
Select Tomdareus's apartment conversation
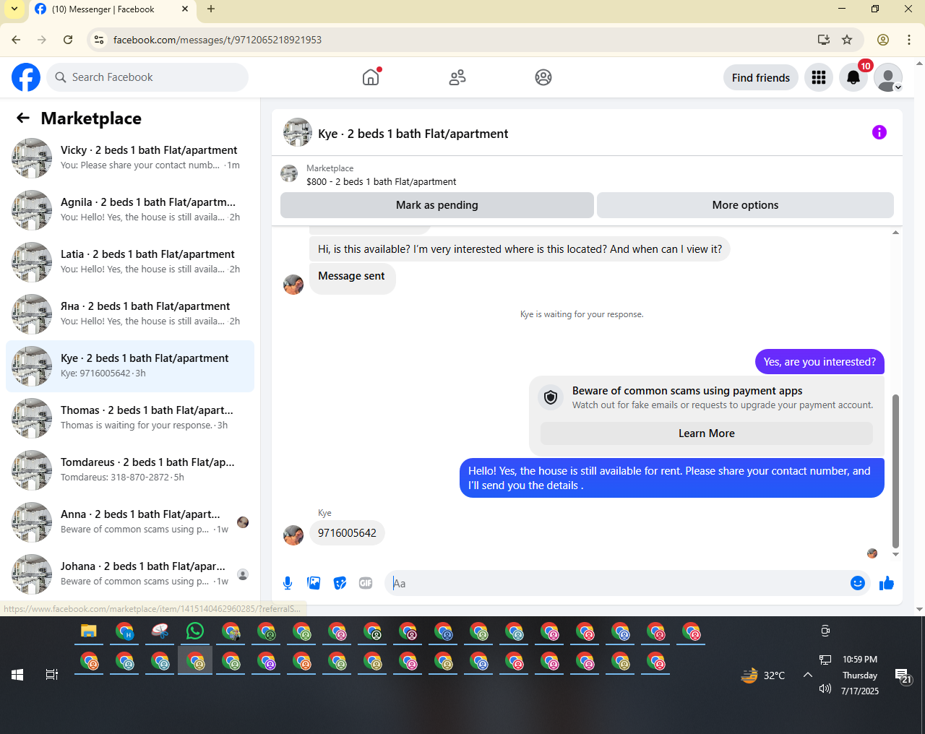[130, 470]
